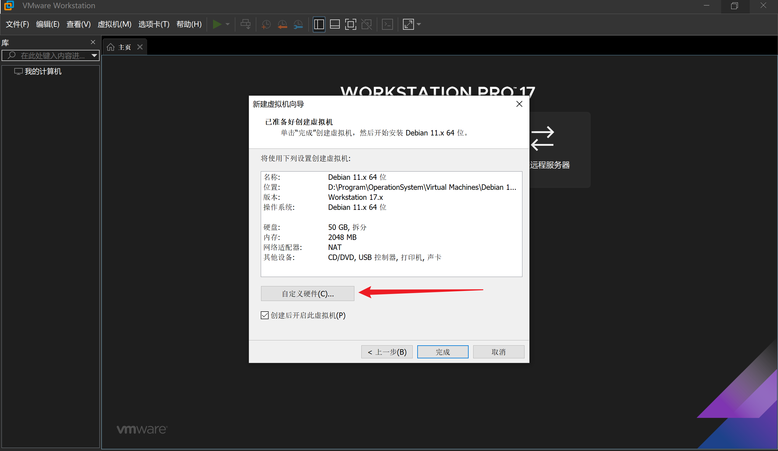
Task: Click the 硬盘 value 50 GB, 拆分
Action: [x=347, y=227]
